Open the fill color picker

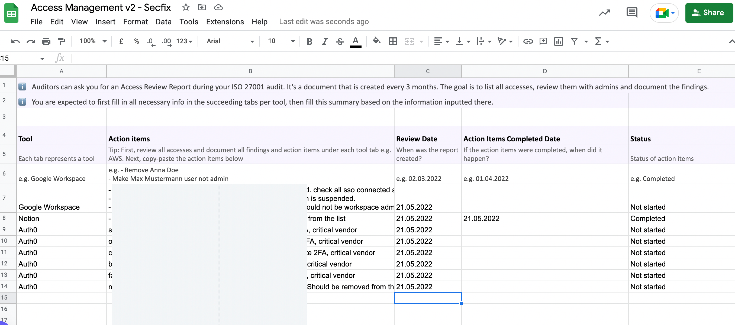pos(377,41)
